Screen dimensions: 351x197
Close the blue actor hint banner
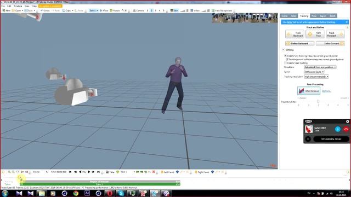coord(347,22)
